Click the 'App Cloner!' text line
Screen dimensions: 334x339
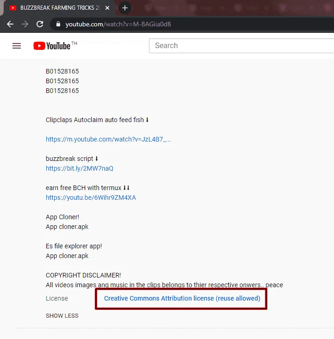62,217
